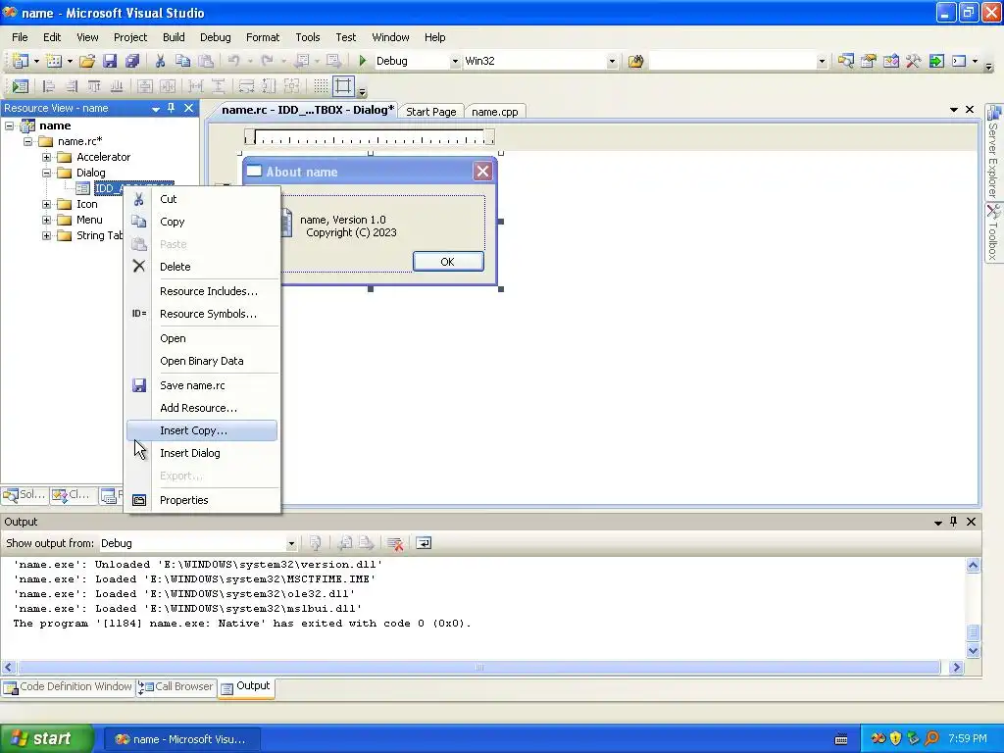This screenshot has height=753, width=1004.
Task: Click the name - Microsoft Visual Studio taskbar button
Action: pos(180,739)
